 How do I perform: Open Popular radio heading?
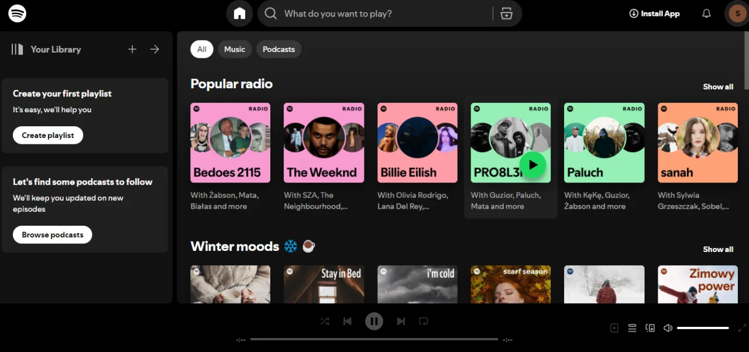click(x=232, y=84)
